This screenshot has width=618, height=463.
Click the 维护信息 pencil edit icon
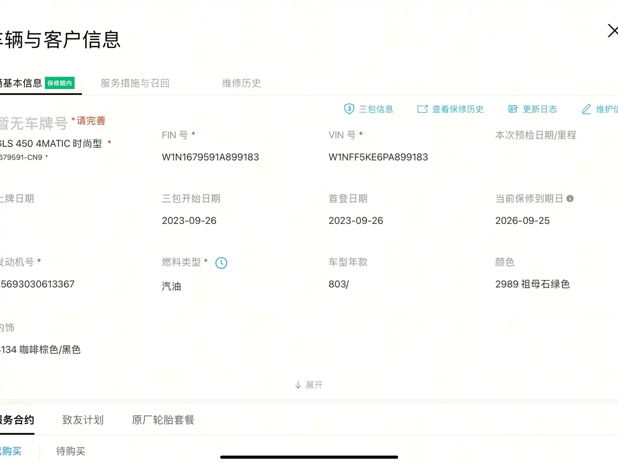(586, 109)
